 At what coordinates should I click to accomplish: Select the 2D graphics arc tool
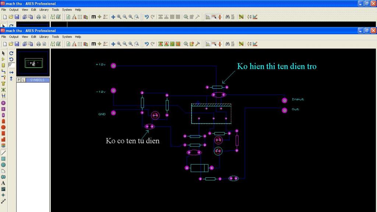[3, 171]
